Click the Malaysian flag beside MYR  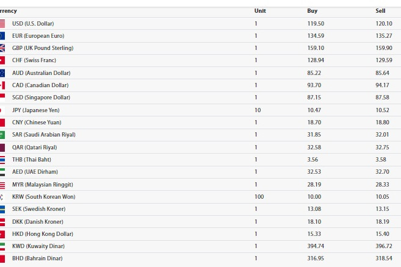tap(2, 185)
